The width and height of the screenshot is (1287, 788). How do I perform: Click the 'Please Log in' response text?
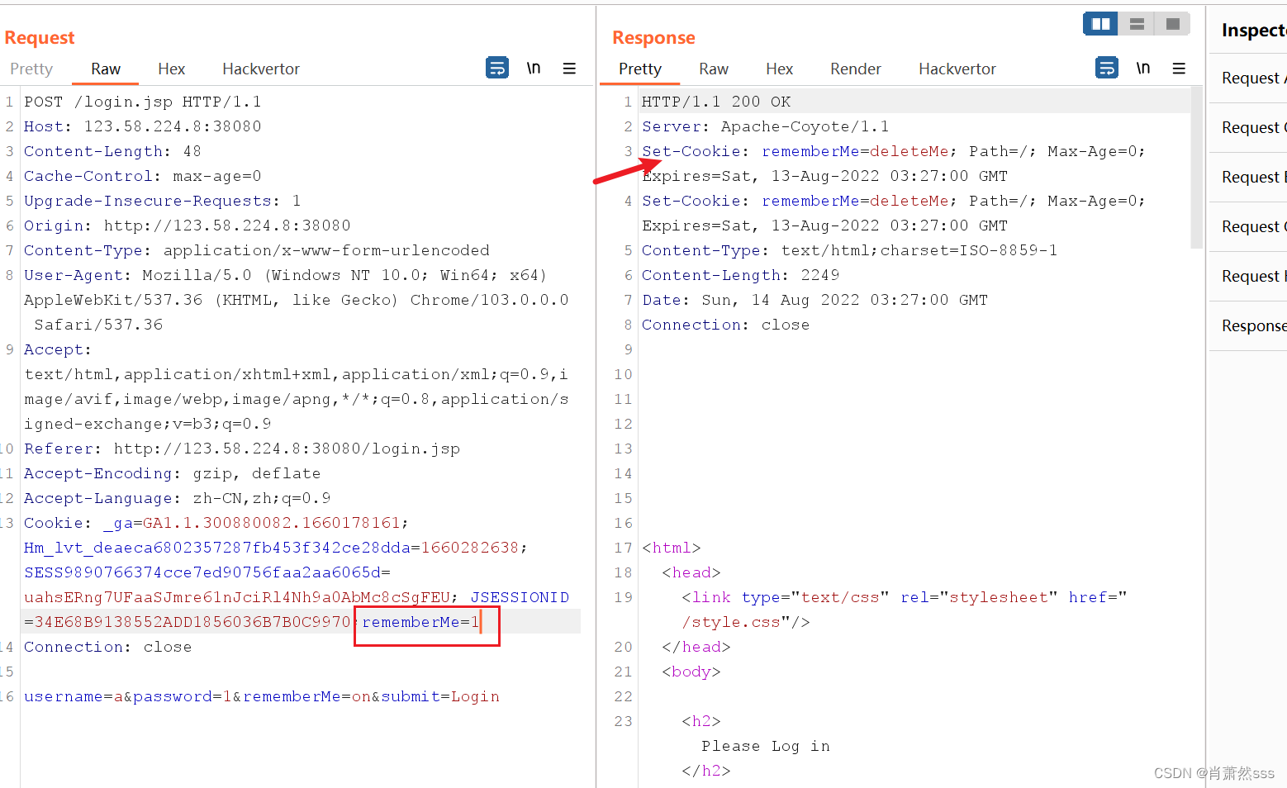click(766, 746)
